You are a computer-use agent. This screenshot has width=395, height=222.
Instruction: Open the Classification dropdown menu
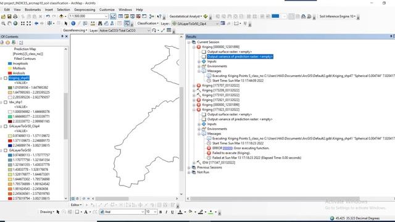[148, 23]
